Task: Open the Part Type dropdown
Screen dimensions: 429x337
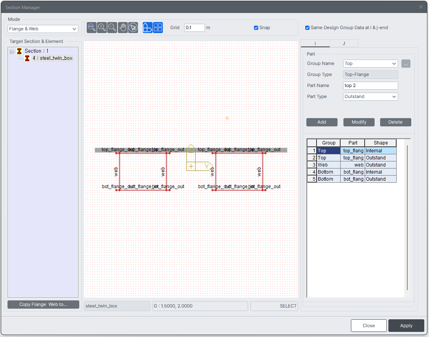Action: click(x=371, y=97)
